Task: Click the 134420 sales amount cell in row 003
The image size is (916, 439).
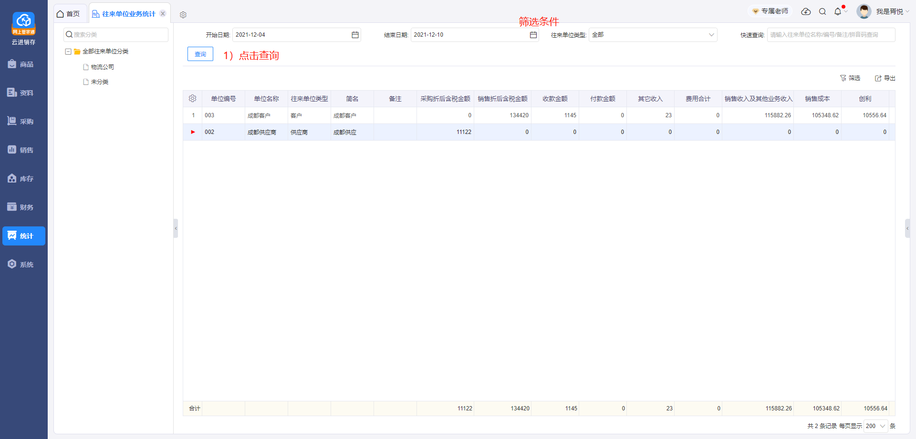Action: 502,115
